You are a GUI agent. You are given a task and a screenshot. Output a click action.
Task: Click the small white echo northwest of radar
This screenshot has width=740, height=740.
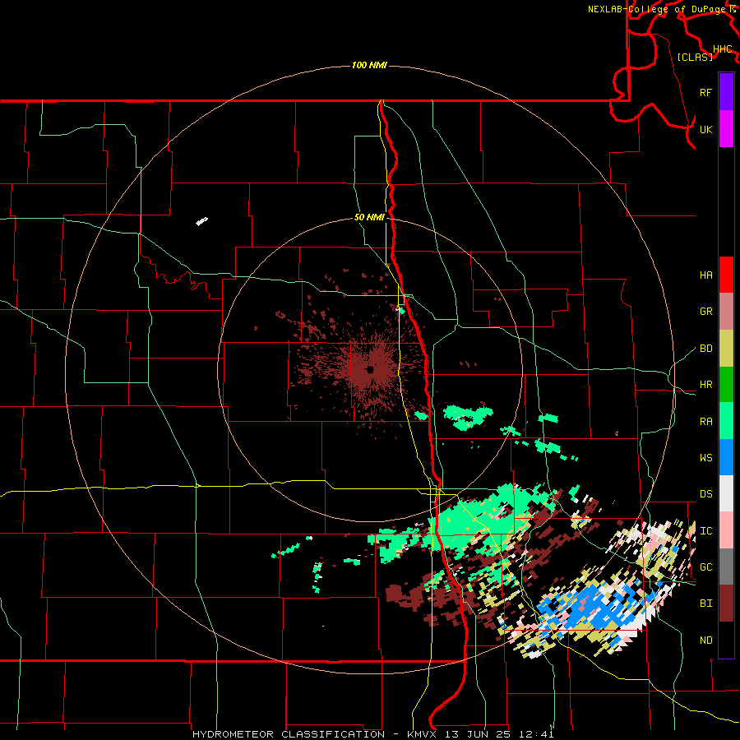point(202,221)
